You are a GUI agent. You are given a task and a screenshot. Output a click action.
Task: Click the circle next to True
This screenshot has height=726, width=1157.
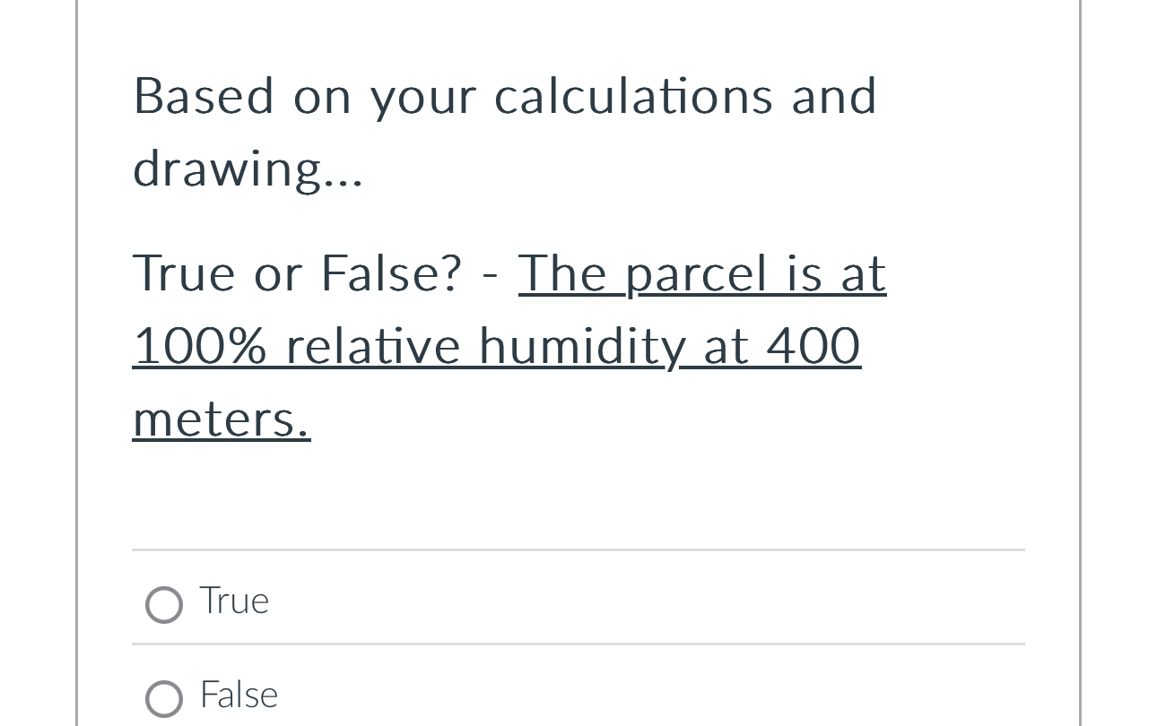pos(164,605)
